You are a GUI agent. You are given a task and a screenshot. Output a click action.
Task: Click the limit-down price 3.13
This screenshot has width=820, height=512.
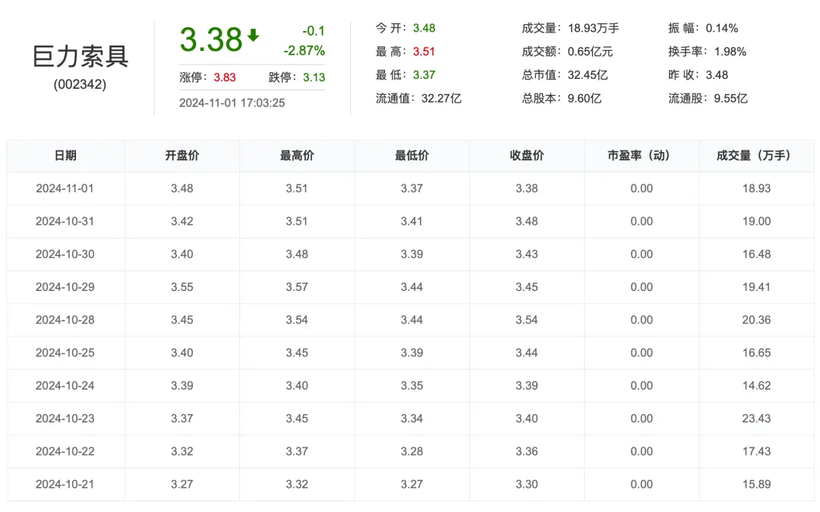(314, 77)
